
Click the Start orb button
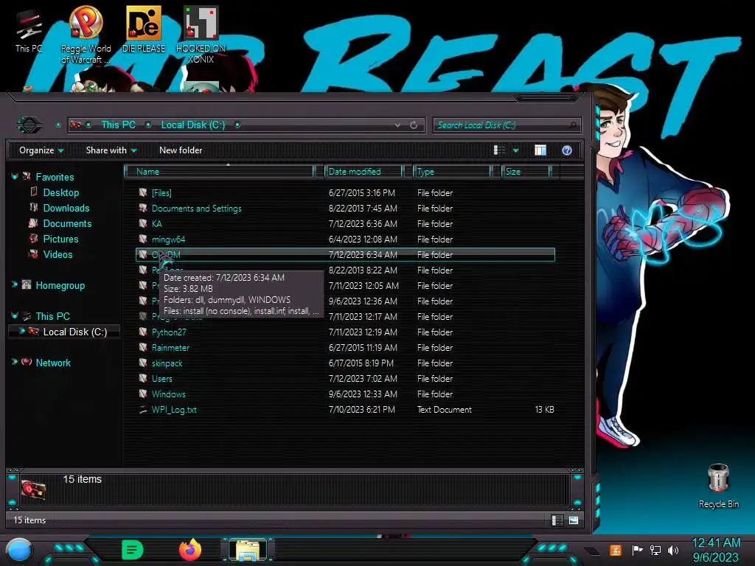(19, 551)
